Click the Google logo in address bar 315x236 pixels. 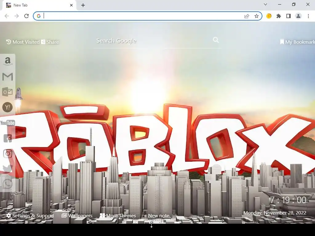tap(39, 16)
